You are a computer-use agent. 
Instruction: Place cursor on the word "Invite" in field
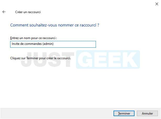[15, 44]
